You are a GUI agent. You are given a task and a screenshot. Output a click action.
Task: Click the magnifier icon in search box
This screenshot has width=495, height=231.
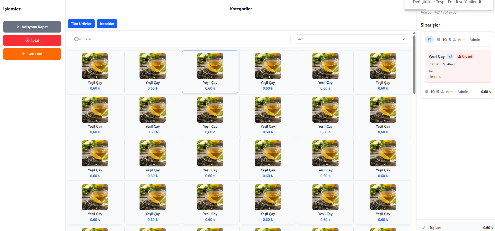point(76,39)
